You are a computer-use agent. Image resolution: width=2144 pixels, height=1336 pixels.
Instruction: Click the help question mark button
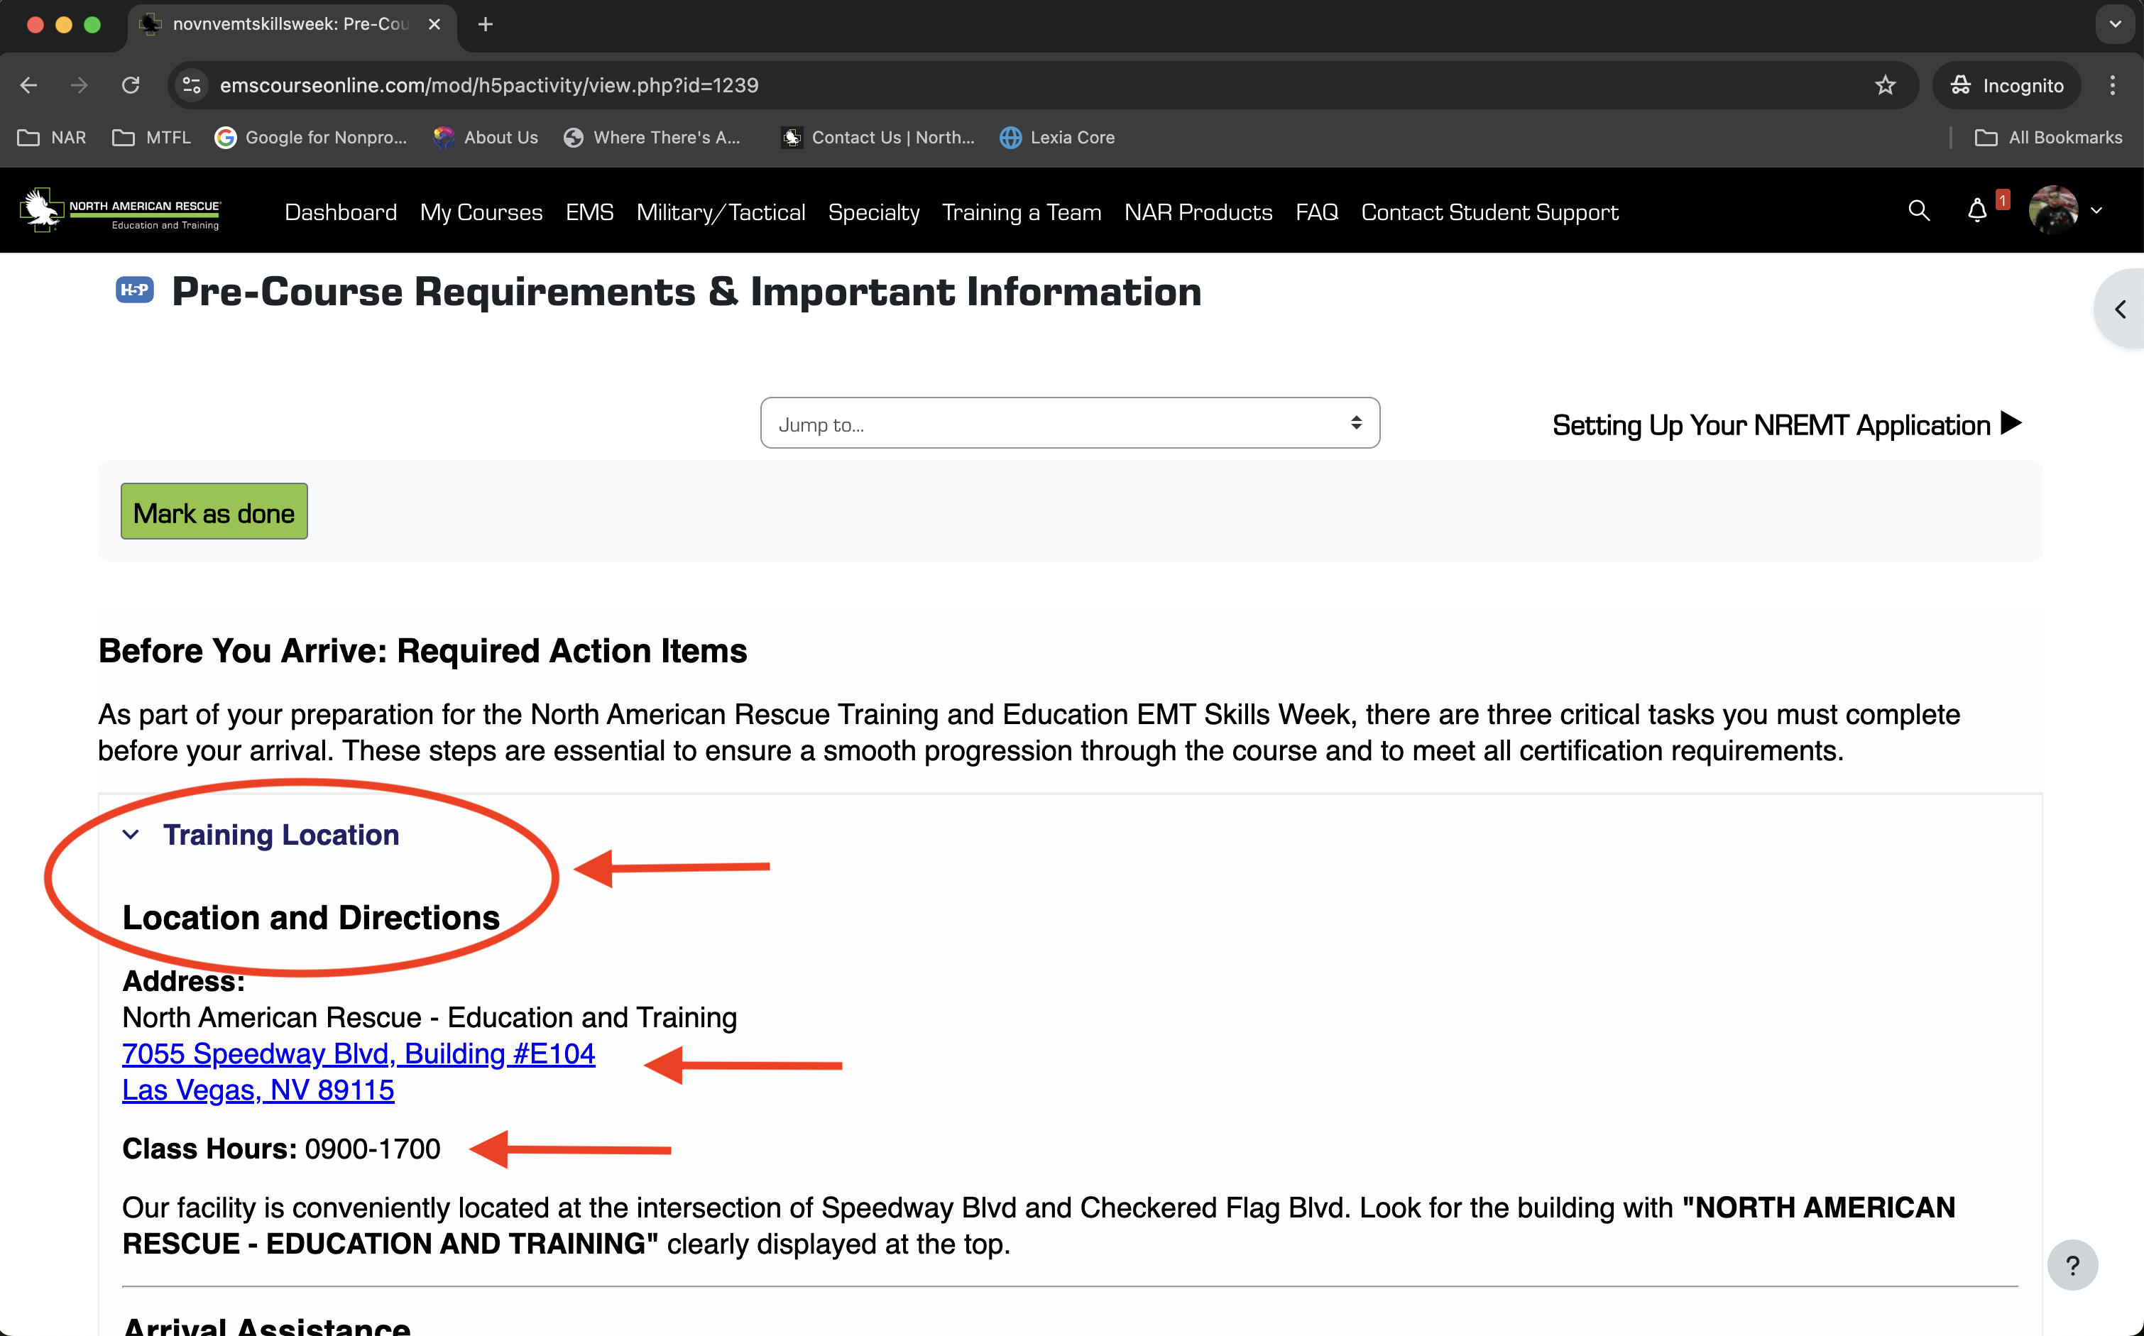tap(2072, 1265)
